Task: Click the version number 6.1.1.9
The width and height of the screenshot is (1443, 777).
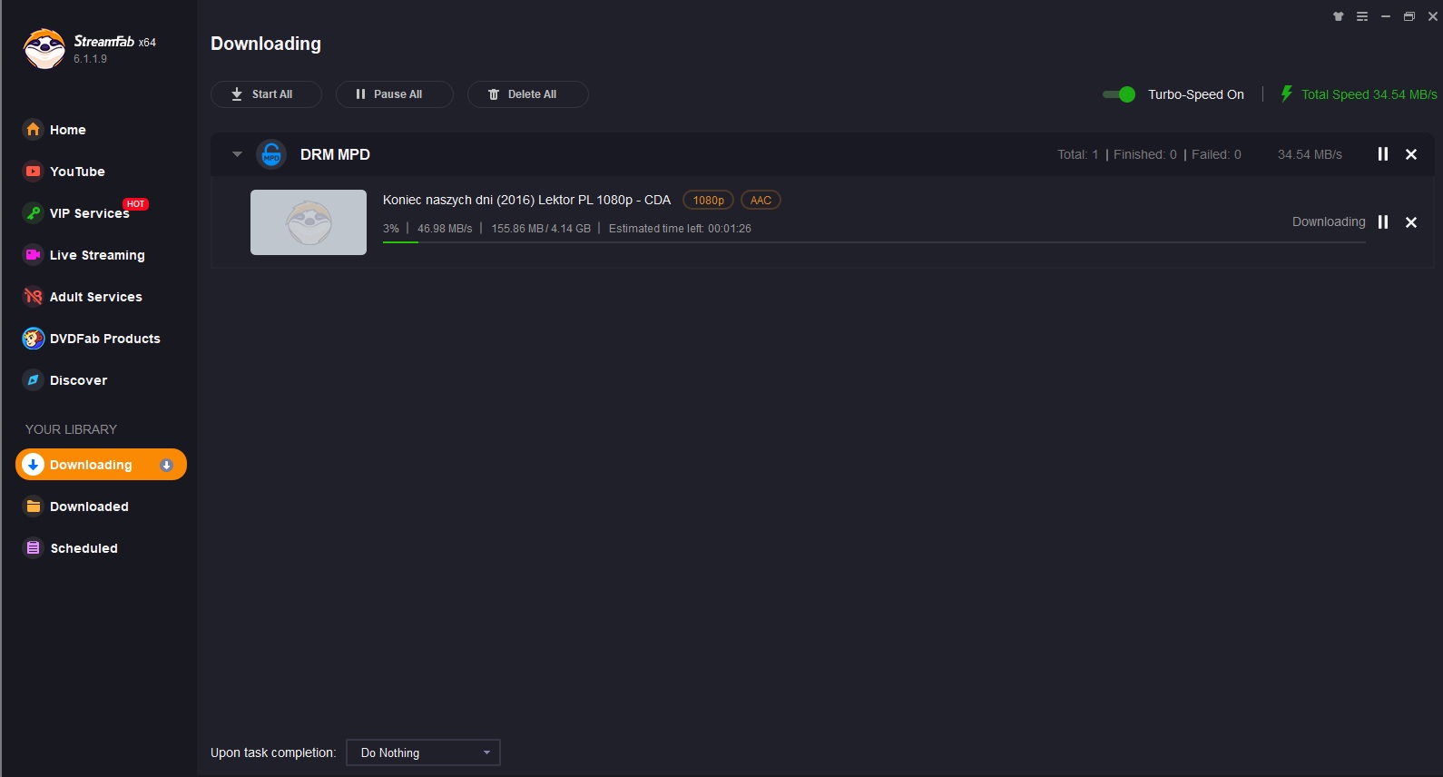Action: (91, 59)
